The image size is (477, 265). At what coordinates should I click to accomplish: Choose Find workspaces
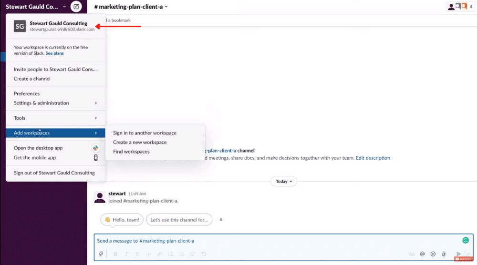(155, 152)
